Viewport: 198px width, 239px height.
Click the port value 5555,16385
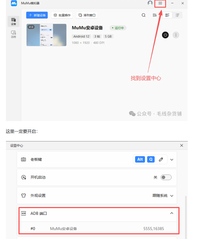(x=153, y=229)
